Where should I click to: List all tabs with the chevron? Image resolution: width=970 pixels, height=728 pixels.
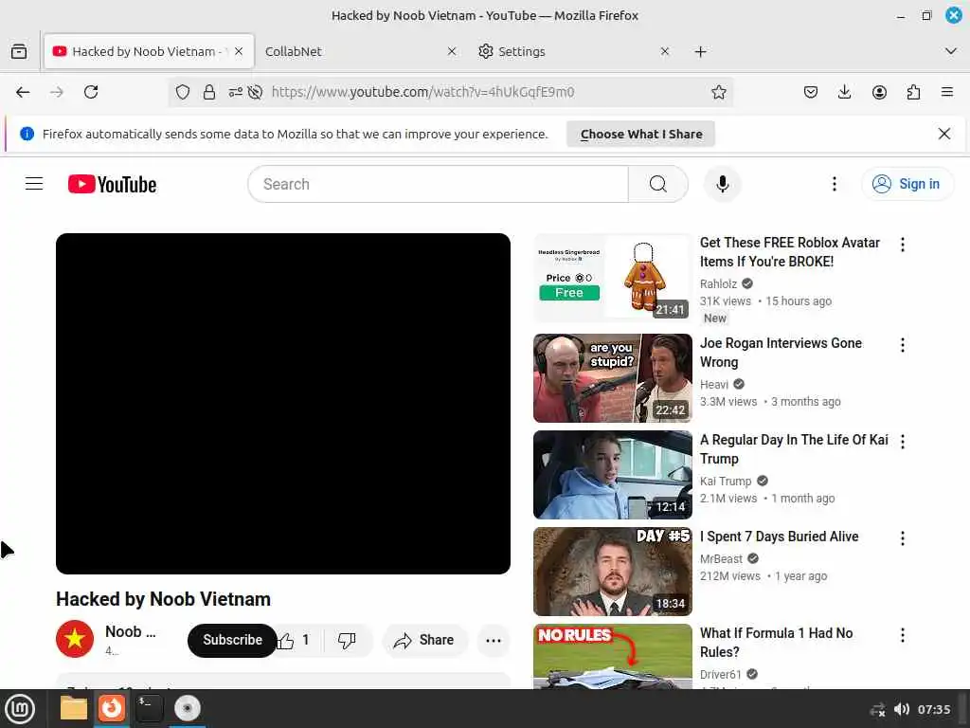click(x=951, y=51)
